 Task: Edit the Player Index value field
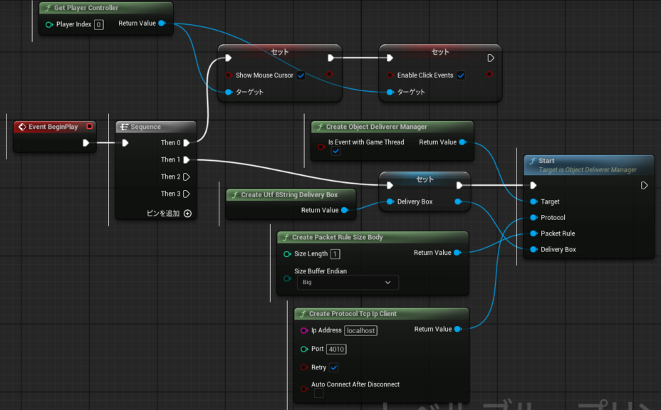(x=98, y=24)
